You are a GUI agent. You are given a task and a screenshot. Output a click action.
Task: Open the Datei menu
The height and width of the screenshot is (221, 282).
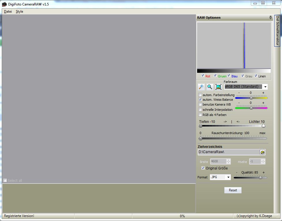coord(8,12)
